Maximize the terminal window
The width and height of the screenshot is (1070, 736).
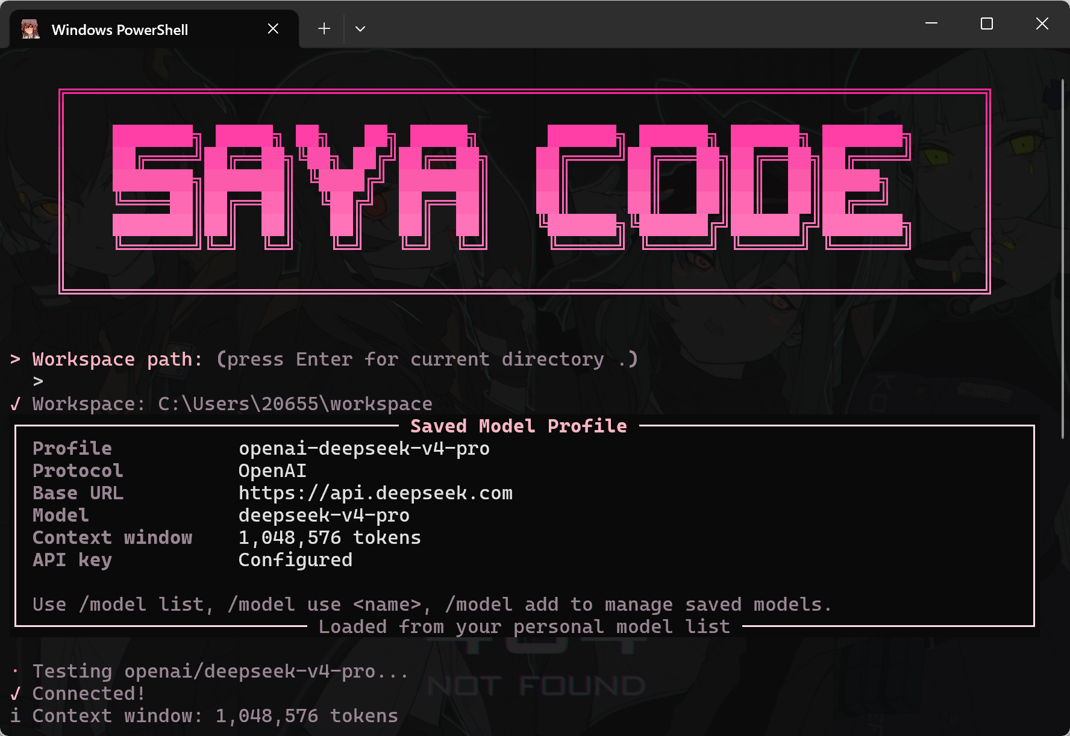click(x=987, y=23)
